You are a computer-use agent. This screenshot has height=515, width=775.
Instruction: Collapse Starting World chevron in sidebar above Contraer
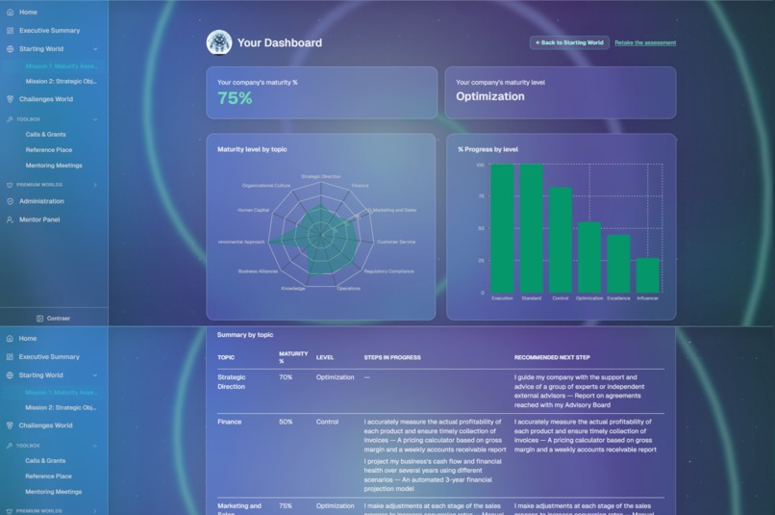95,49
